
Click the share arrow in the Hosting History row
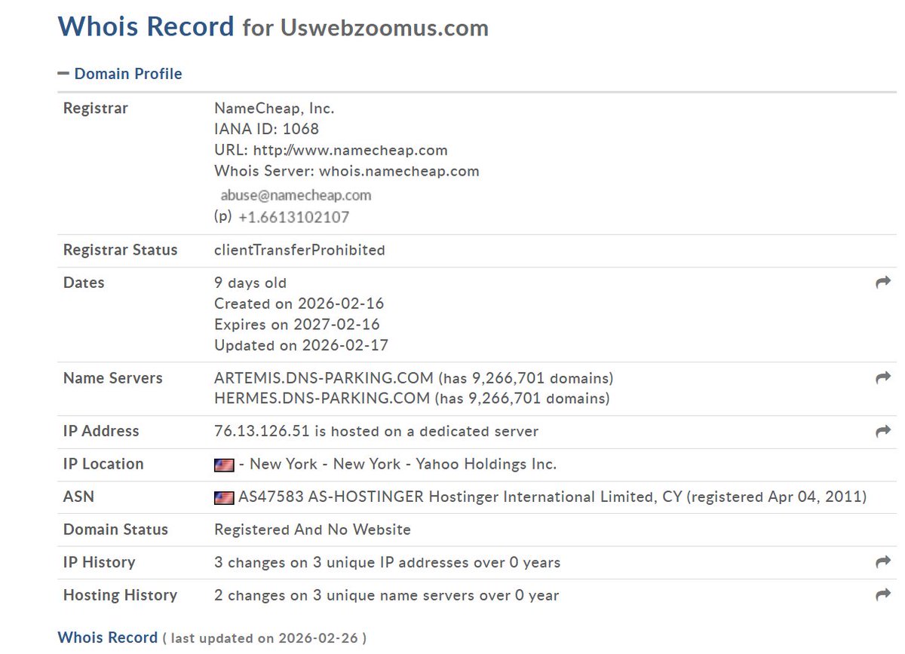pyautogui.click(x=883, y=594)
